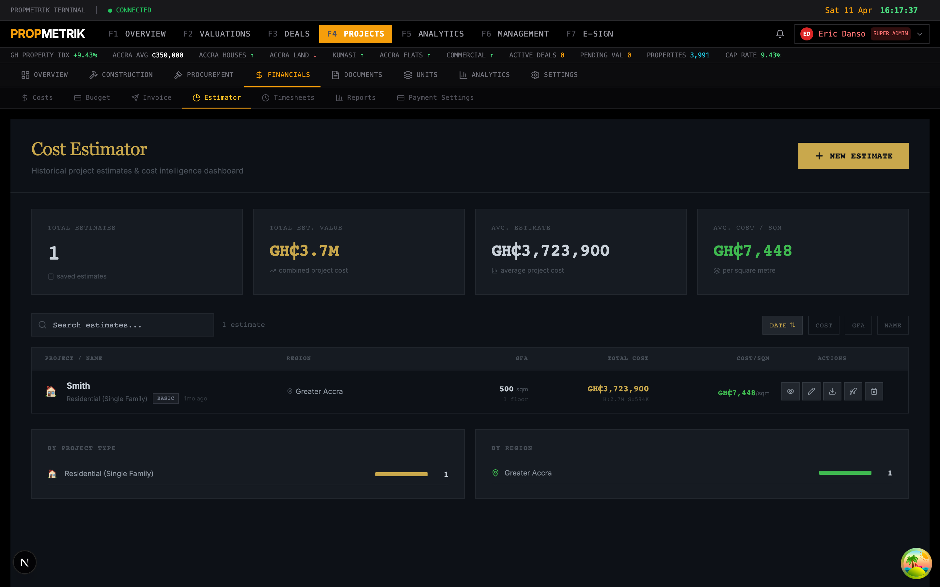The image size is (940, 587).
Task: Open F7 E-Sign section
Action: click(590, 34)
